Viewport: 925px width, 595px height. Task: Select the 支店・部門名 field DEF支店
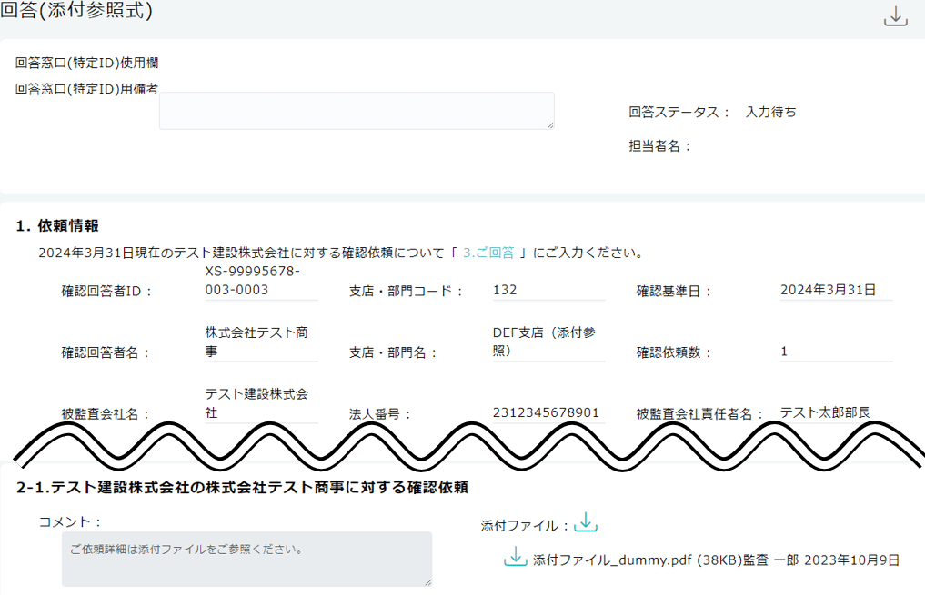point(548,342)
